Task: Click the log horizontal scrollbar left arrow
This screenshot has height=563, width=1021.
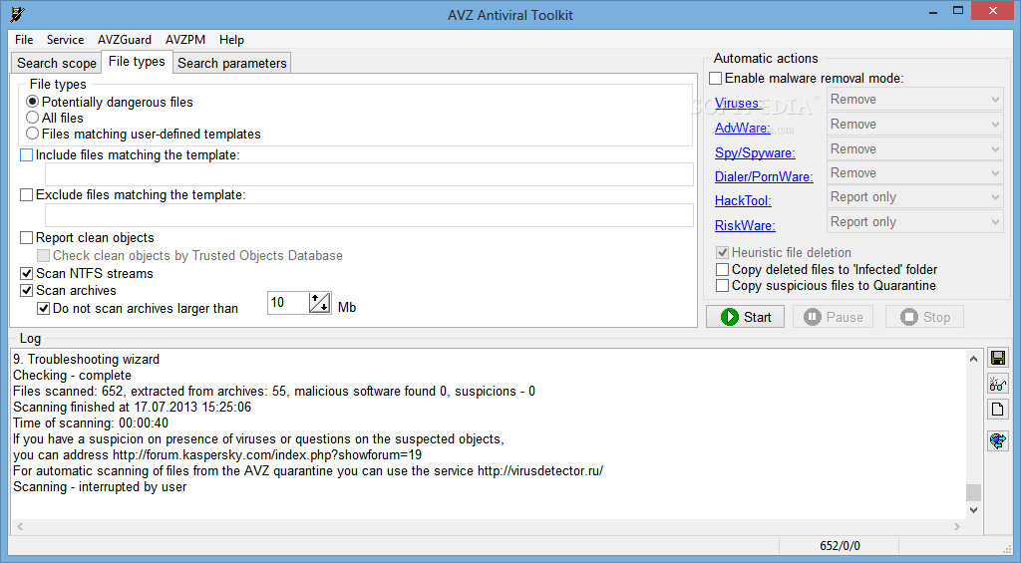Action: (20, 526)
